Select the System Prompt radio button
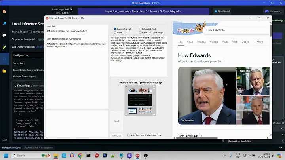The width and height of the screenshot is (285, 160). (x=115, y=29)
